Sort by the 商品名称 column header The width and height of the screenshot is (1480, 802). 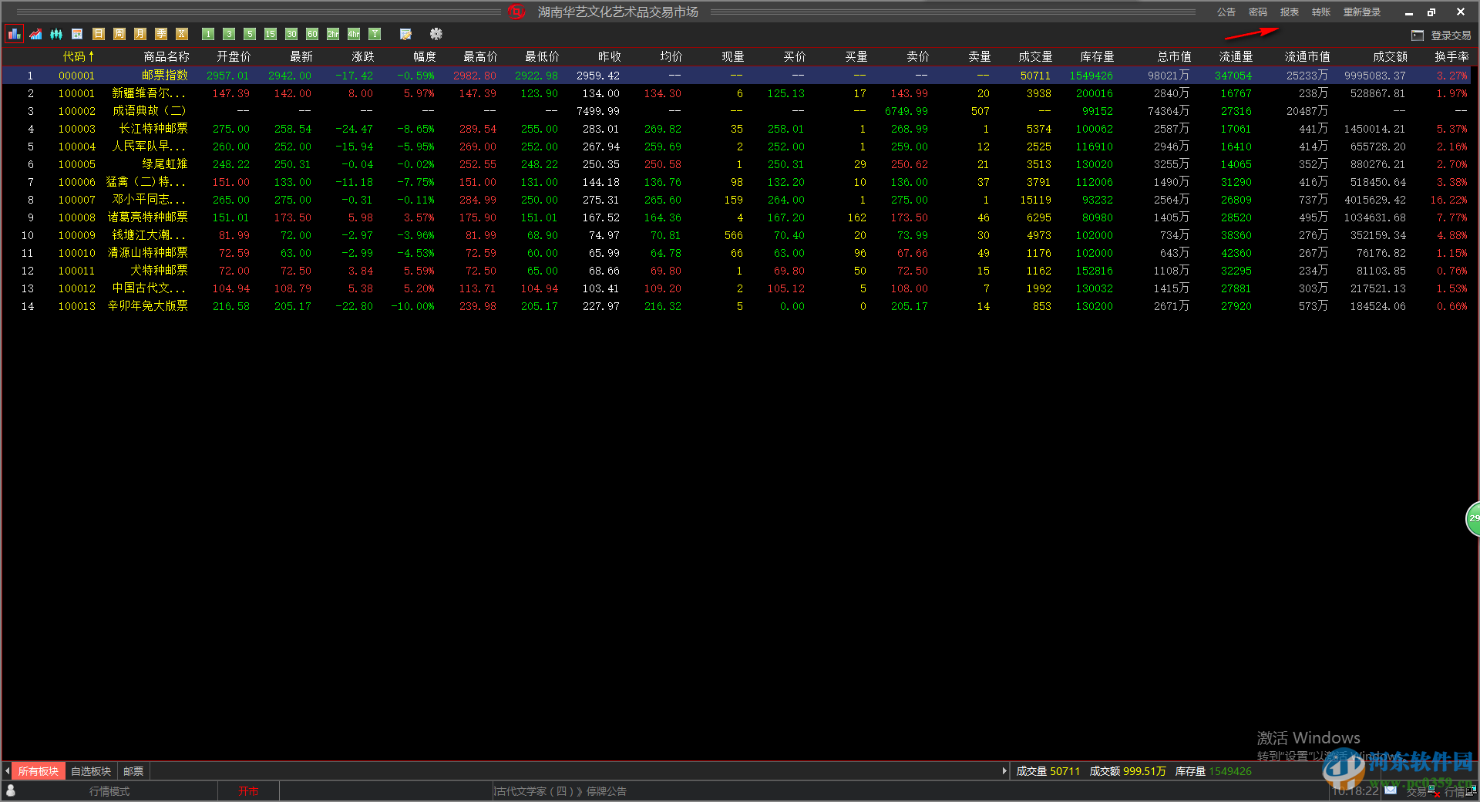(x=166, y=56)
